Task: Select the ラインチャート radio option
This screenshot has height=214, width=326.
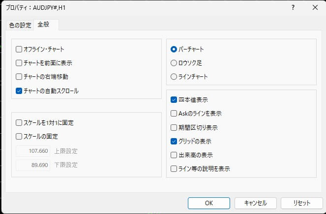Action: (174, 76)
